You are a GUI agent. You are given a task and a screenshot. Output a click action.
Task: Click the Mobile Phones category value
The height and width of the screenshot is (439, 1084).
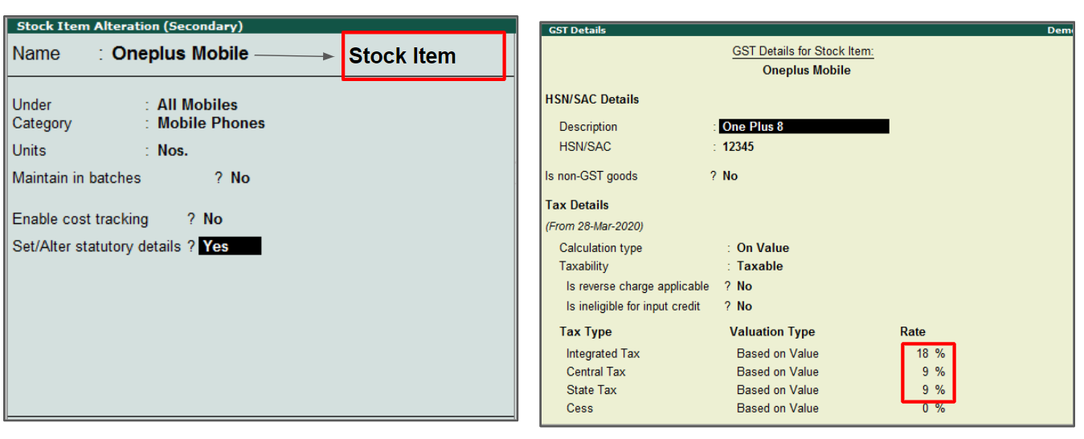pos(211,123)
